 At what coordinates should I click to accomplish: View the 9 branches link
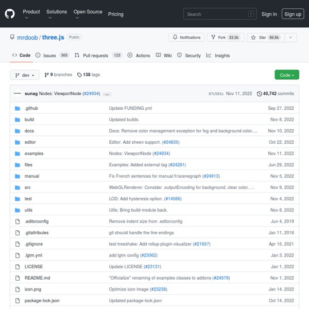[58, 75]
